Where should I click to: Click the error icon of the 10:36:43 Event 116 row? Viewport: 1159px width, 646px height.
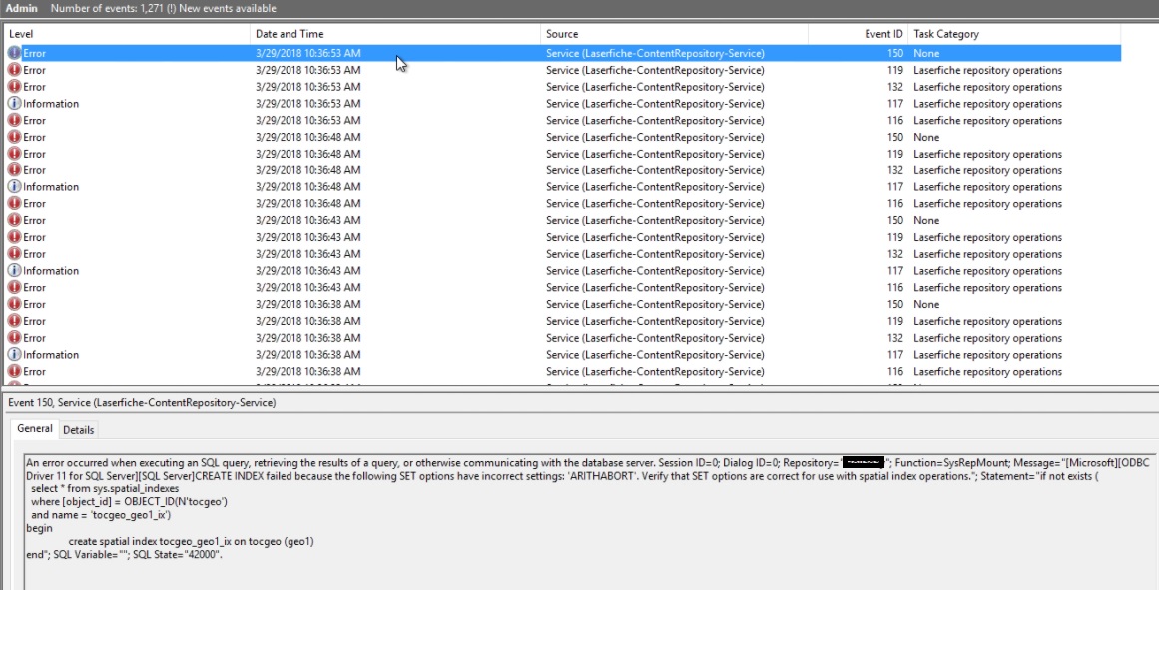tap(14, 287)
